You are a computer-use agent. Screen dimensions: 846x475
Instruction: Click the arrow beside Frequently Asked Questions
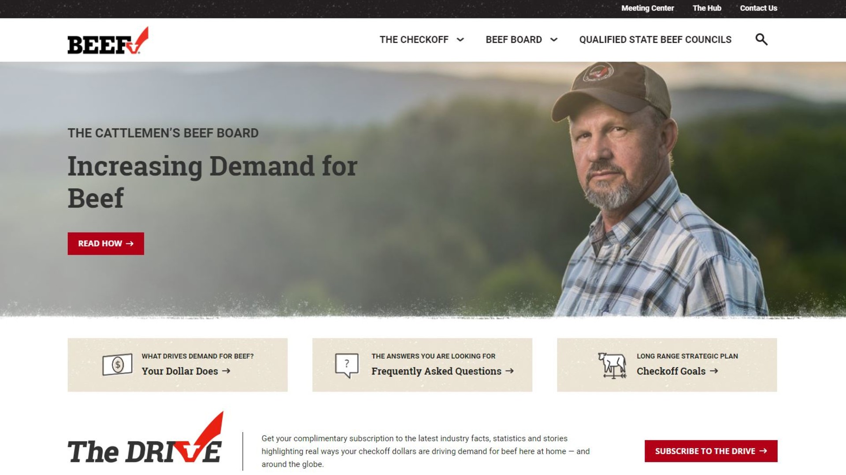pos(509,371)
